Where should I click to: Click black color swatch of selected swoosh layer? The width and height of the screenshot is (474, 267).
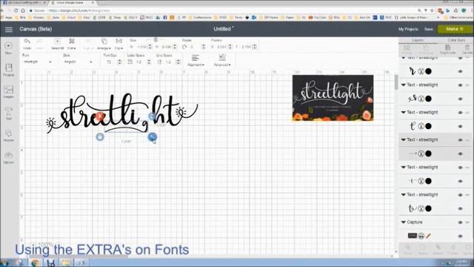[x=428, y=154]
